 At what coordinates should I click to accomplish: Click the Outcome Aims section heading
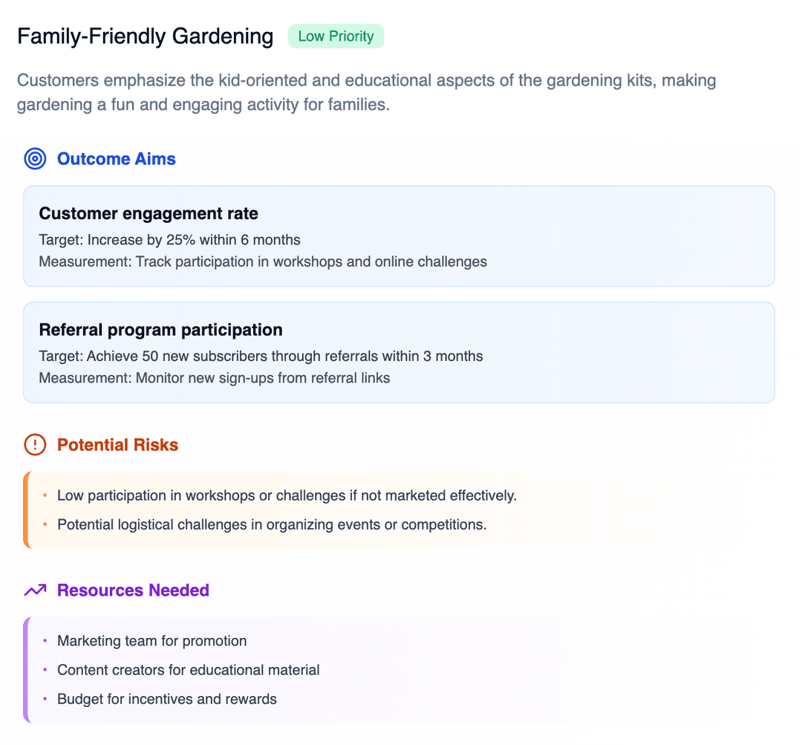point(117,159)
